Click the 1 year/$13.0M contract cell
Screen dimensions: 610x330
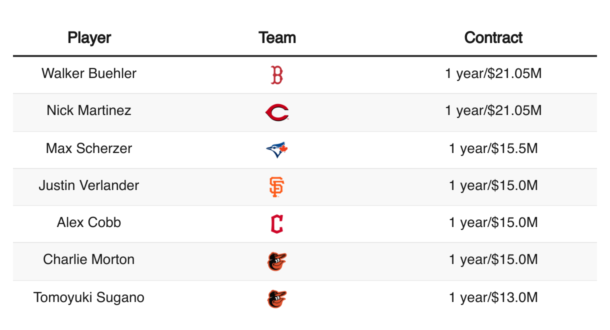point(493,297)
